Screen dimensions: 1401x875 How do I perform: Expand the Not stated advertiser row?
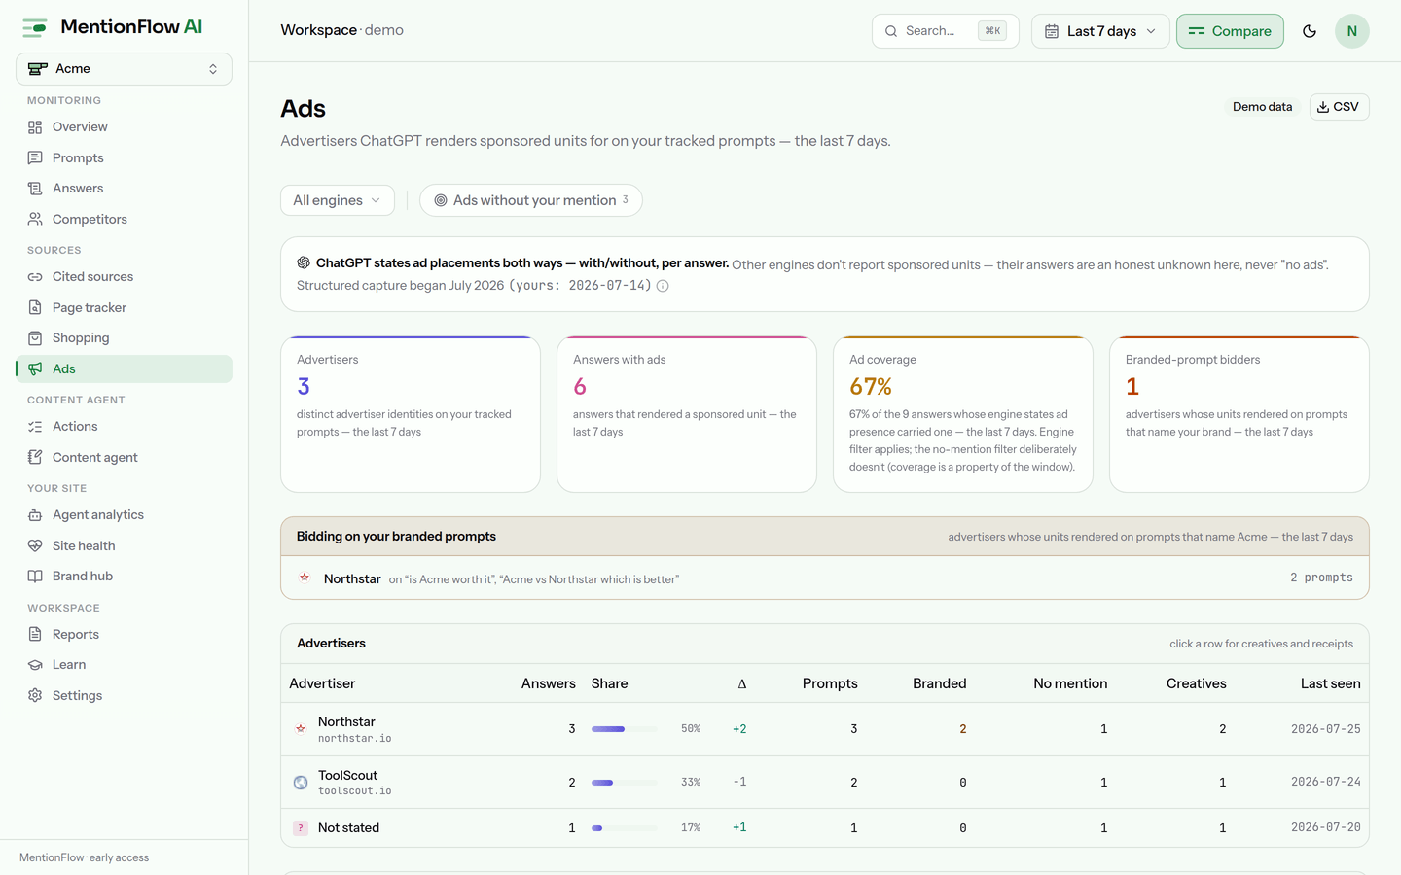pos(825,828)
